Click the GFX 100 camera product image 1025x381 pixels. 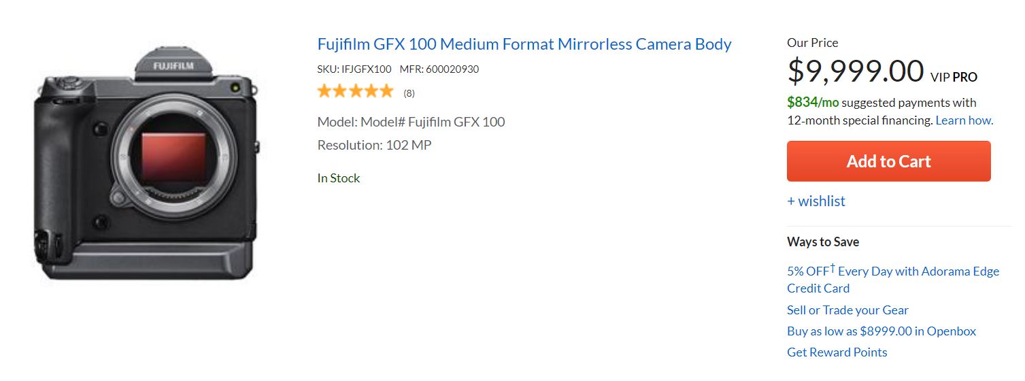click(146, 163)
